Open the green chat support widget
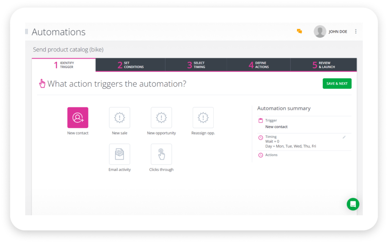 pyautogui.click(x=353, y=204)
